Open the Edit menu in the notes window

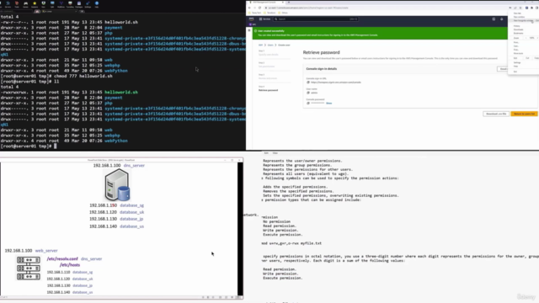click(266, 153)
